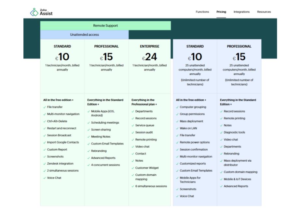
Task: Click the Remote power options feature
Action: pos(195,143)
